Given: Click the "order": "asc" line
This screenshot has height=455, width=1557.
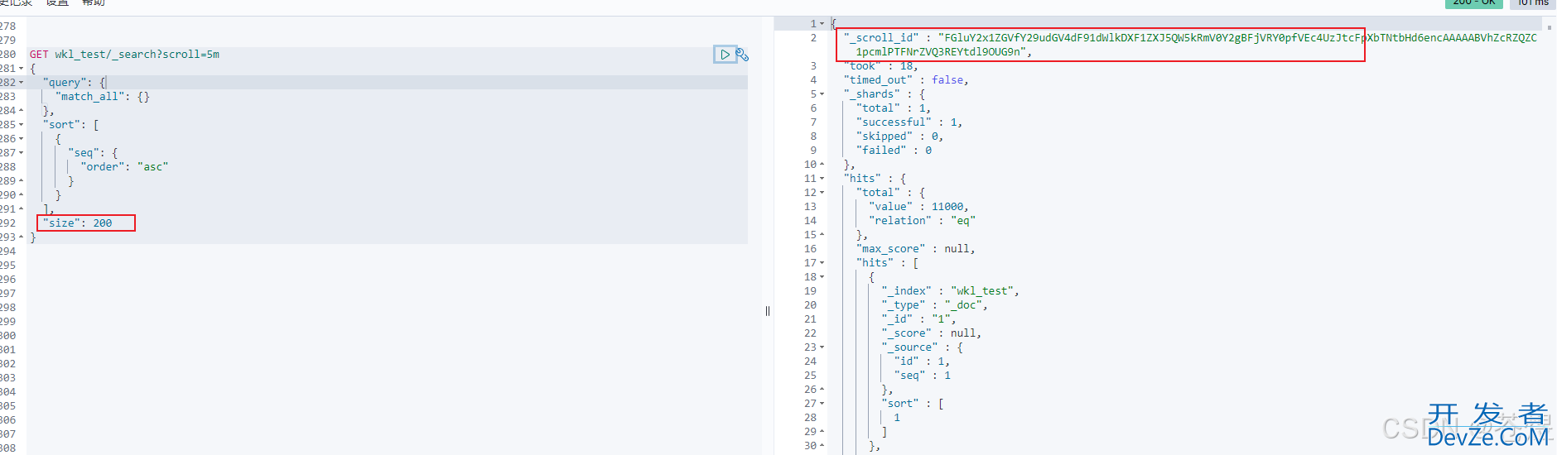Looking at the screenshot, I should tap(124, 167).
